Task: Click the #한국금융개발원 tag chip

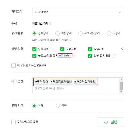Action: pyautogui.click(x=61, y=82)
